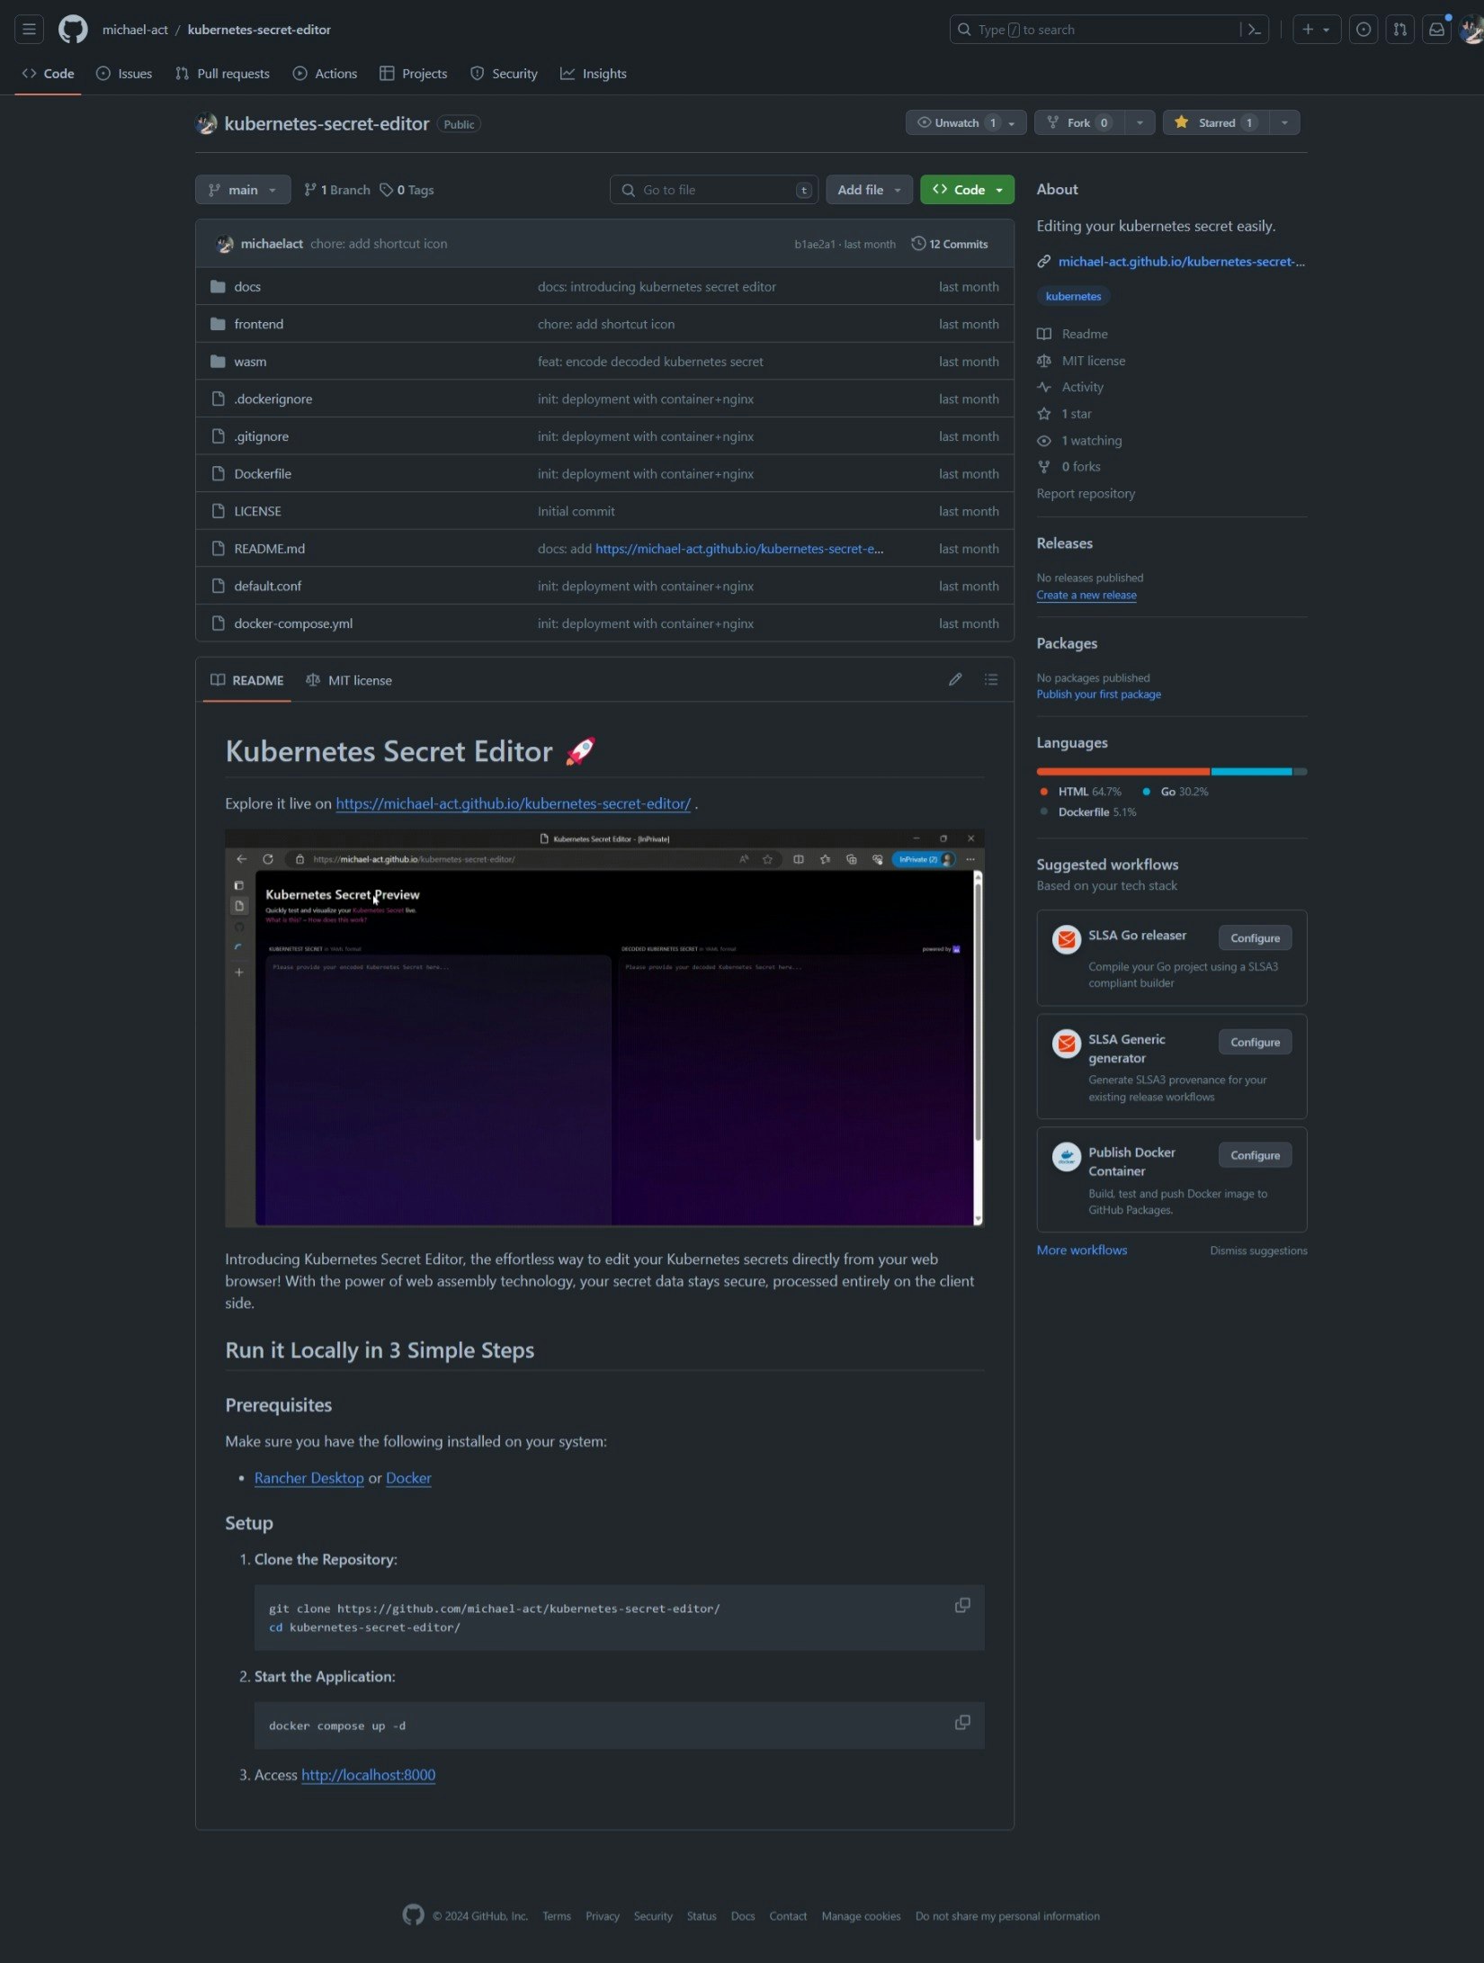
Task: Open the pull requests shortcut icon in header
Action: pos(1399,30)
